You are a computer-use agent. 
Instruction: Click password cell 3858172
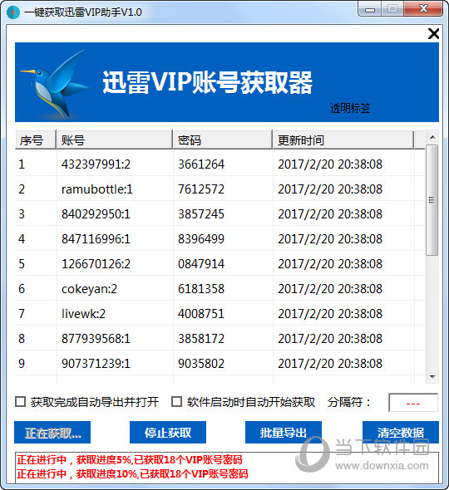(201, 339)
